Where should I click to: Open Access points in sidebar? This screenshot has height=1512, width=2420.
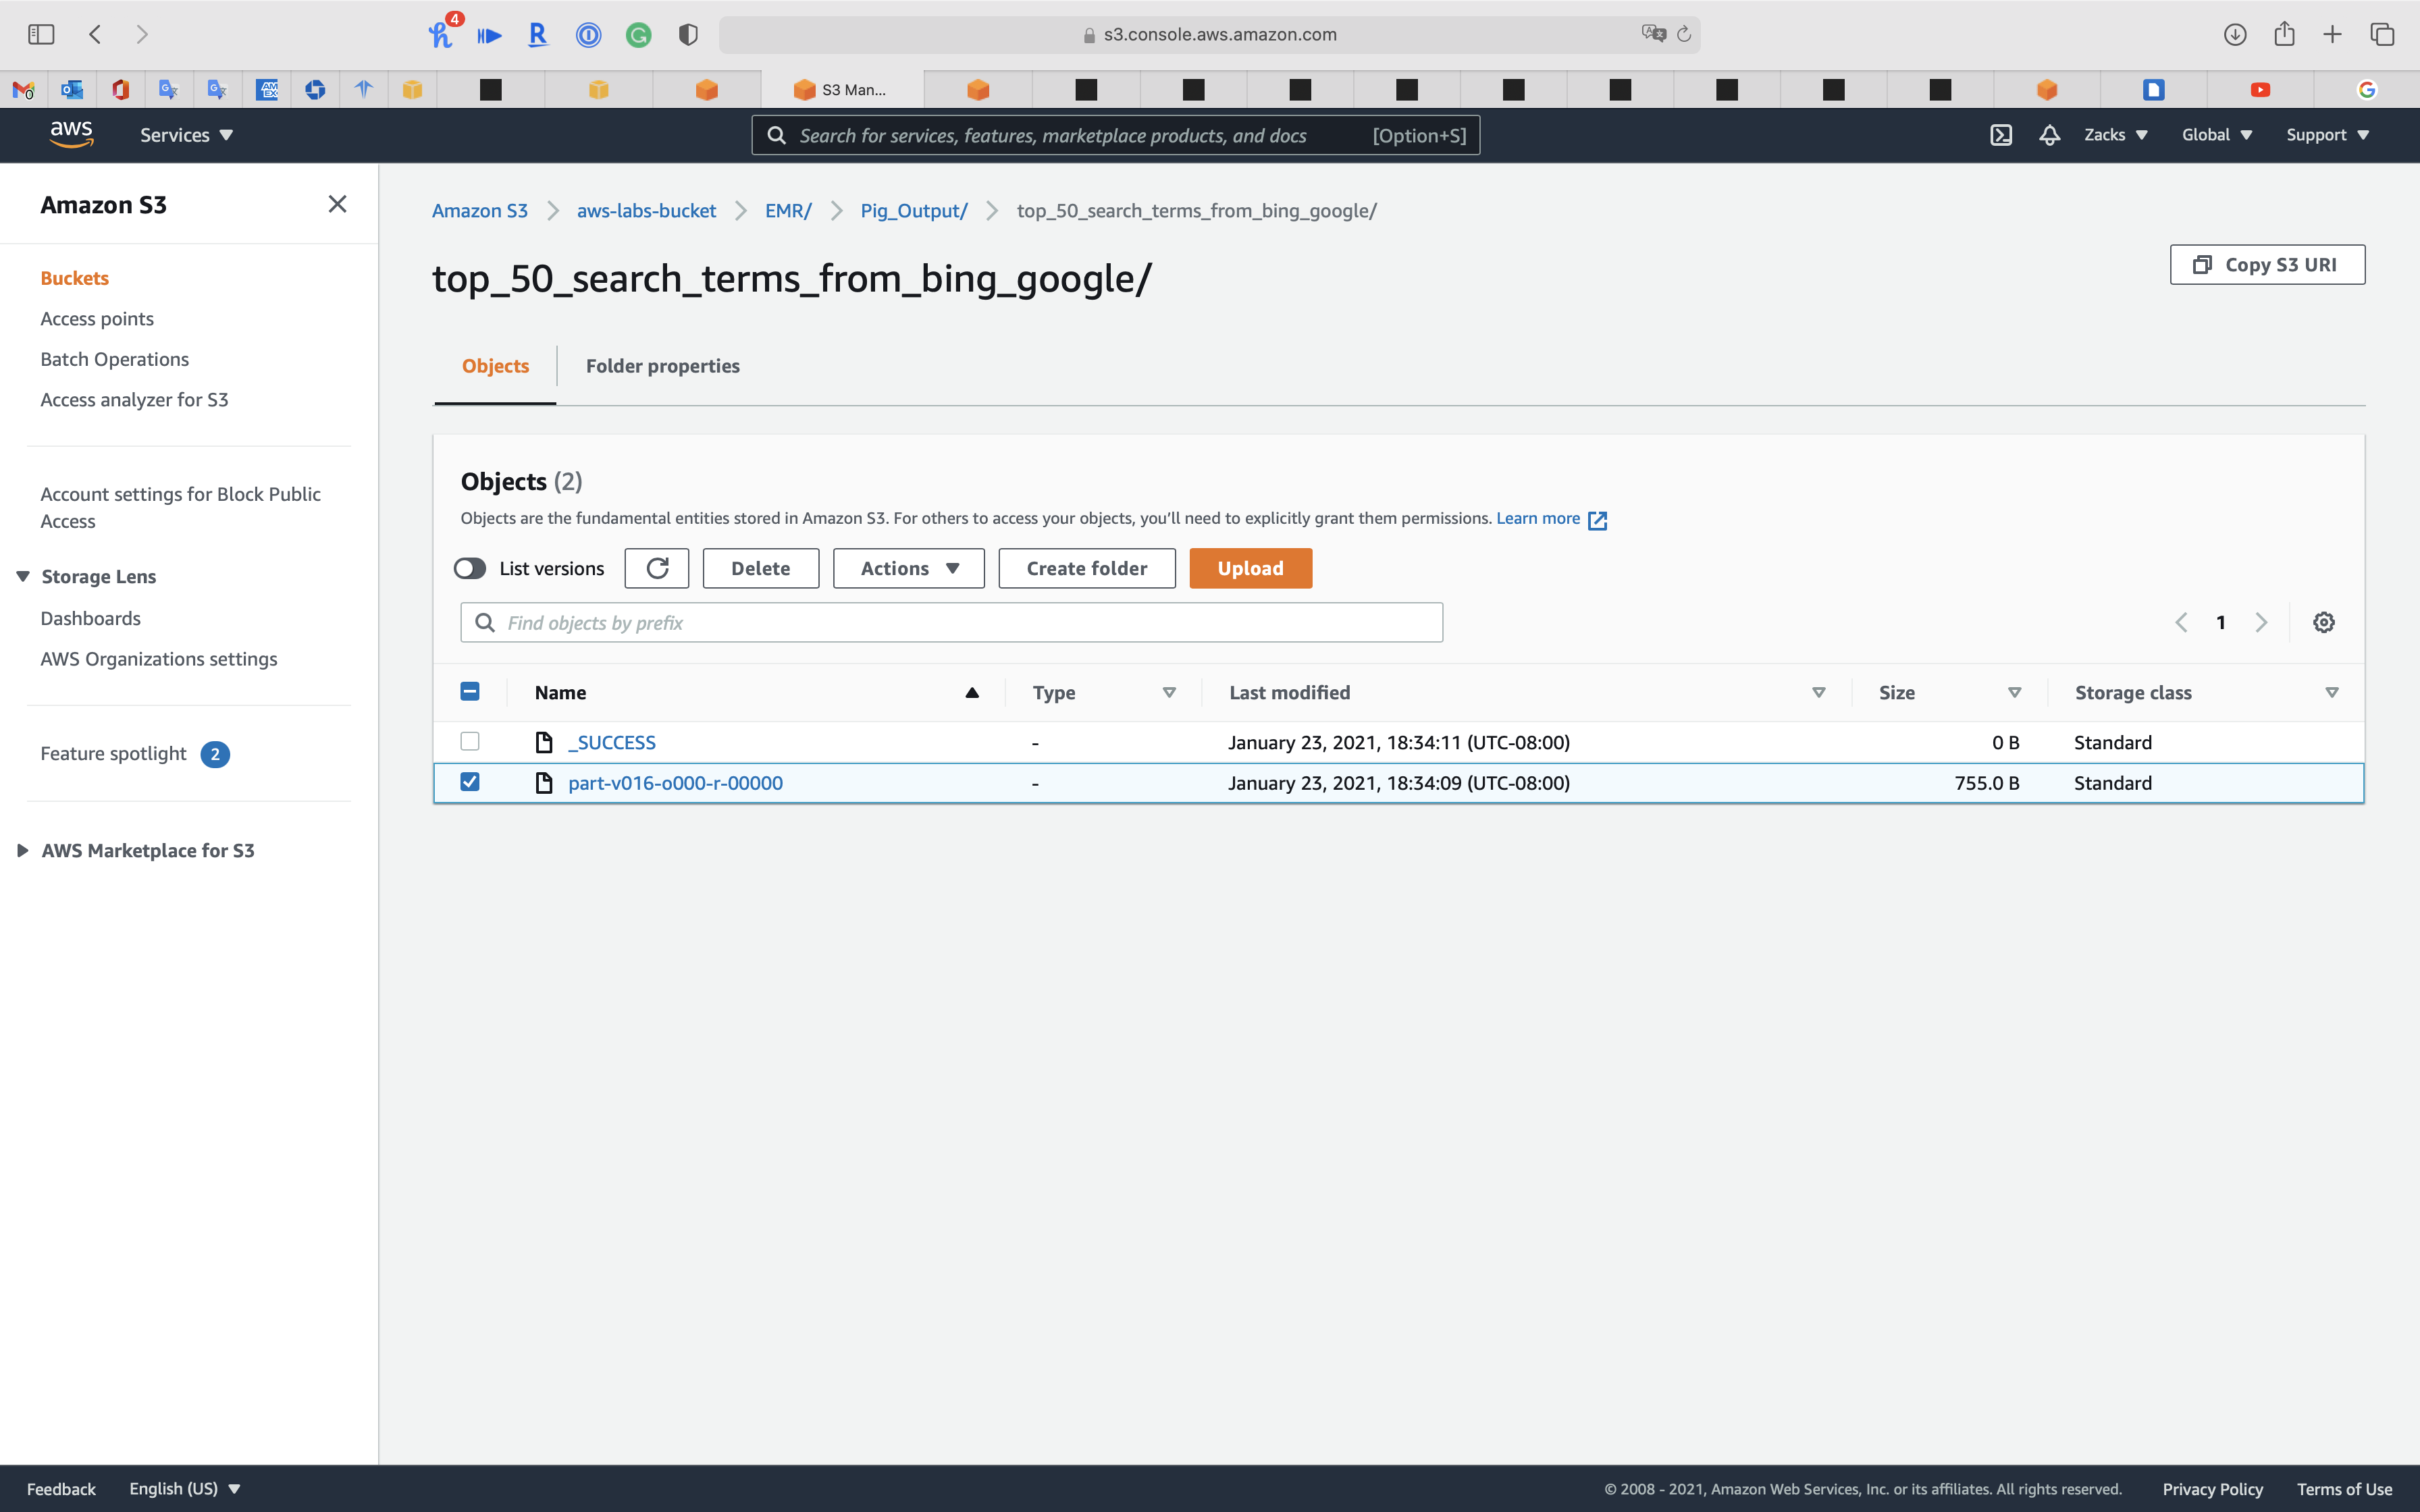click(97, 318)
